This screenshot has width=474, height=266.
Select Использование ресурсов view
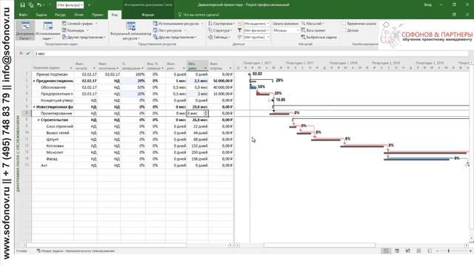(x=178, y=24)
